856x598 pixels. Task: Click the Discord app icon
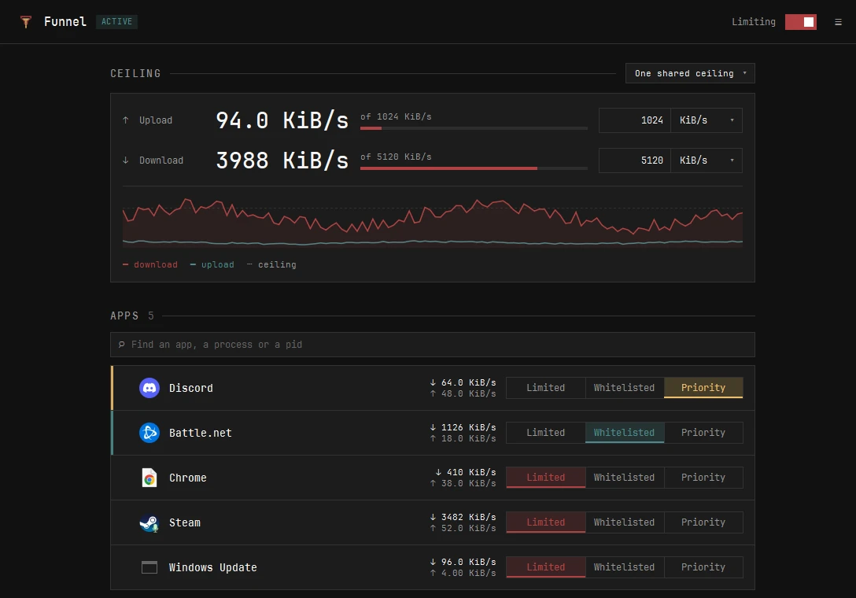[149, 388]
